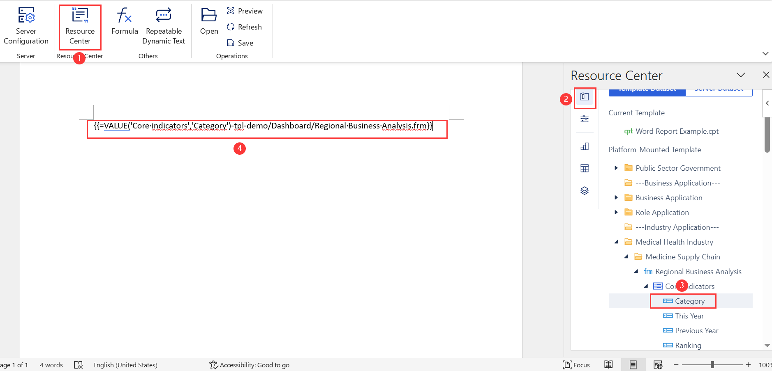Screen dimensions: 772x371
Task: Click the scroll down arrow in panel
Action: pos(767,346)
